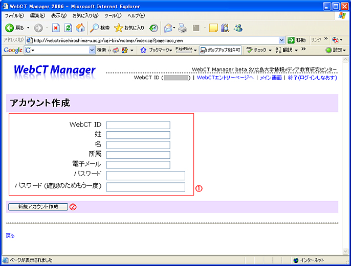Follow the メイン画面 link
This screenshot has height=266, width=351.
(271, 78)
